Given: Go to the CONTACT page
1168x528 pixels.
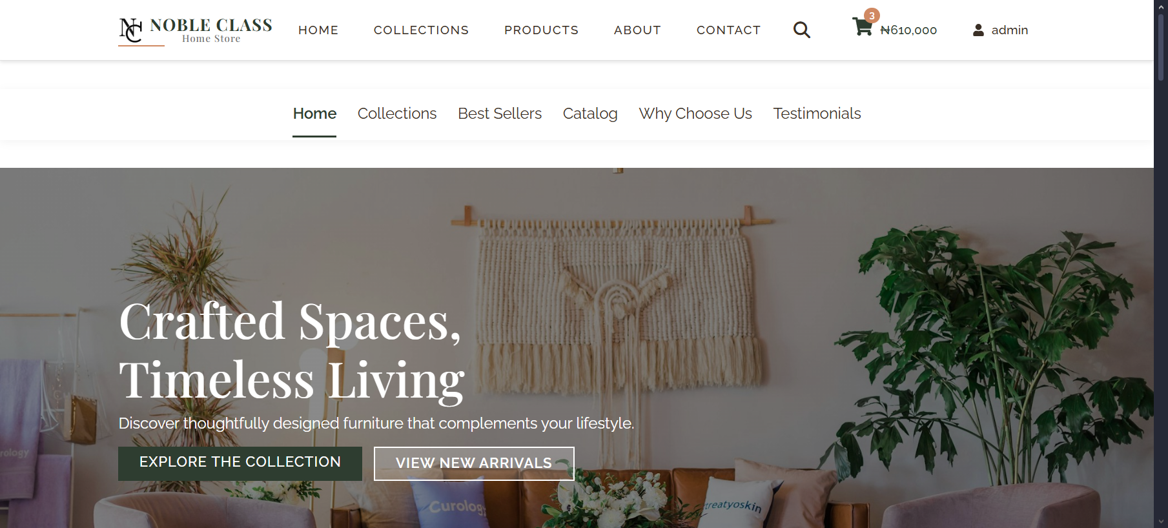Looking at the screenshot, I should (728, 30).
